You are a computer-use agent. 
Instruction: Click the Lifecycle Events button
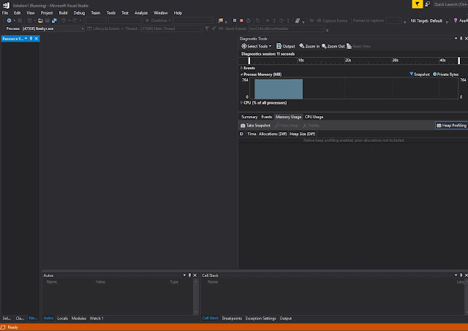click(x=105, y=28)
